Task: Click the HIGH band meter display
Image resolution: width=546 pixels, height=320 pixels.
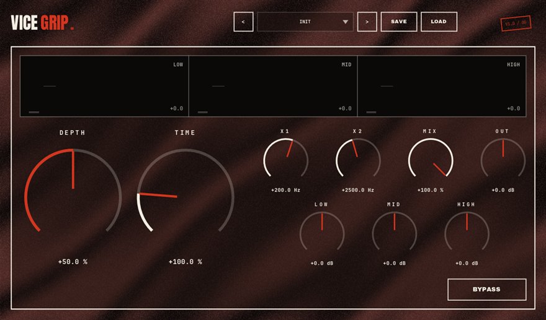Action: [442, 86]
